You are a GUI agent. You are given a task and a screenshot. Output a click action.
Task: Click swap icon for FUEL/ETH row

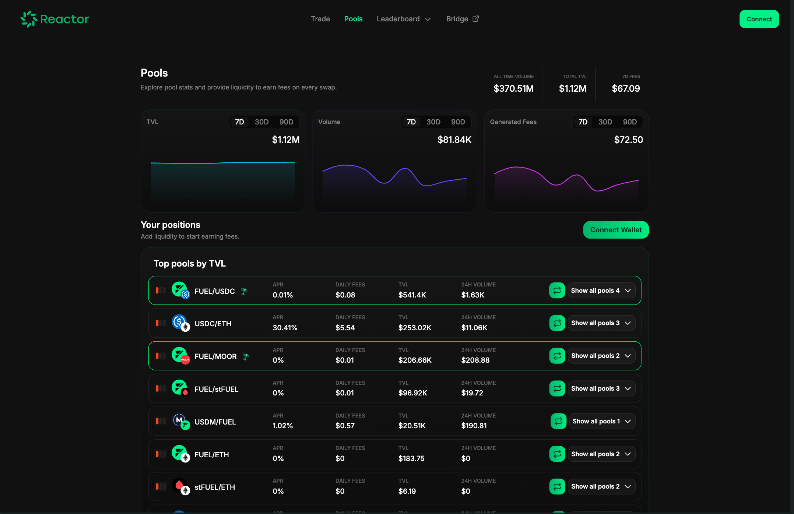coord(557,454)
